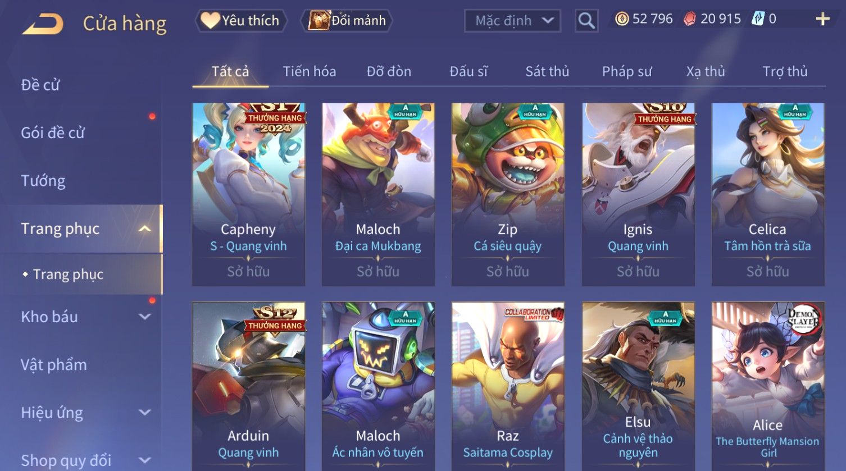This screenshot has width=846, height=471.
Task: Expand the Kho báu sidebar section
Action: [144, 317]
